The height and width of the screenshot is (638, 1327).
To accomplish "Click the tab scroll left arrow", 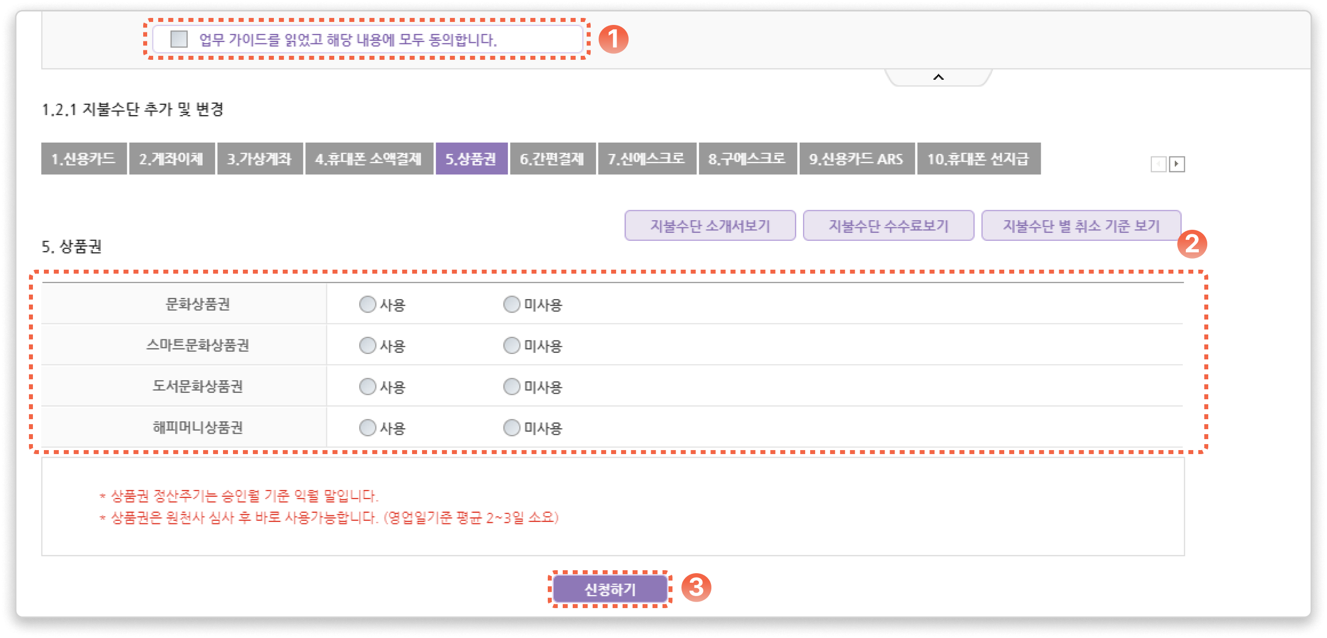I will click(x=1158, y=164).
